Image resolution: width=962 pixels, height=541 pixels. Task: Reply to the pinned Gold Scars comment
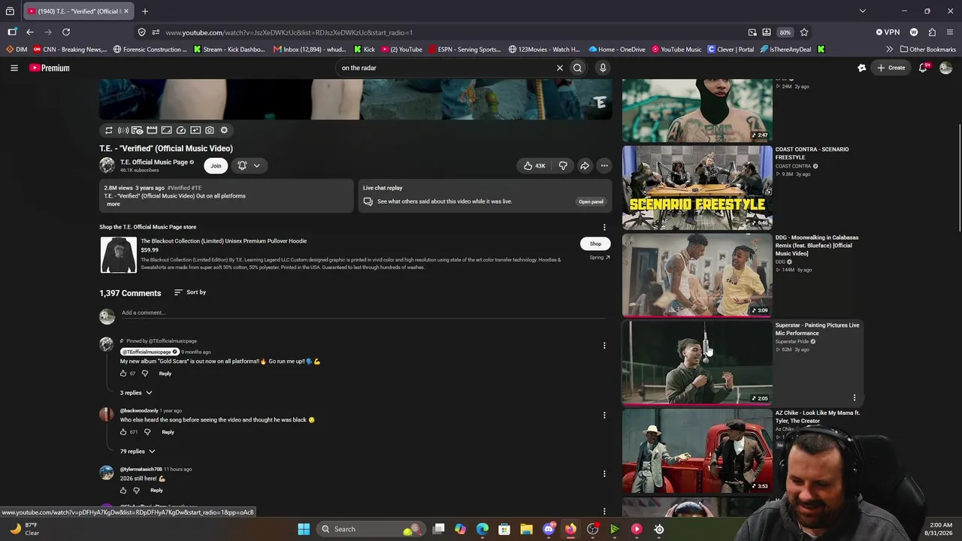(x=165, y=373)
